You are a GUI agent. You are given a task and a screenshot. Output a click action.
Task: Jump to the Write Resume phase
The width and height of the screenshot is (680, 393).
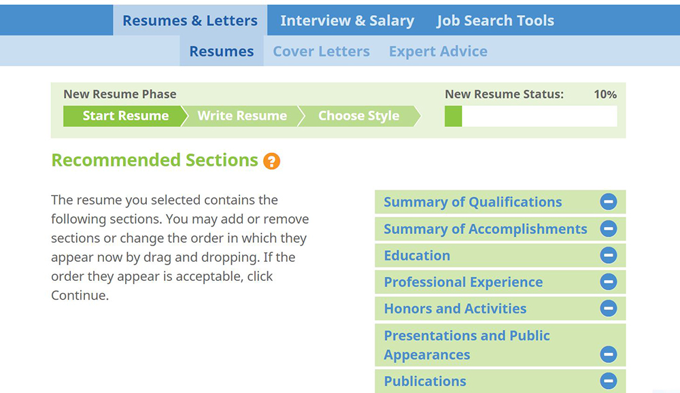242,116
